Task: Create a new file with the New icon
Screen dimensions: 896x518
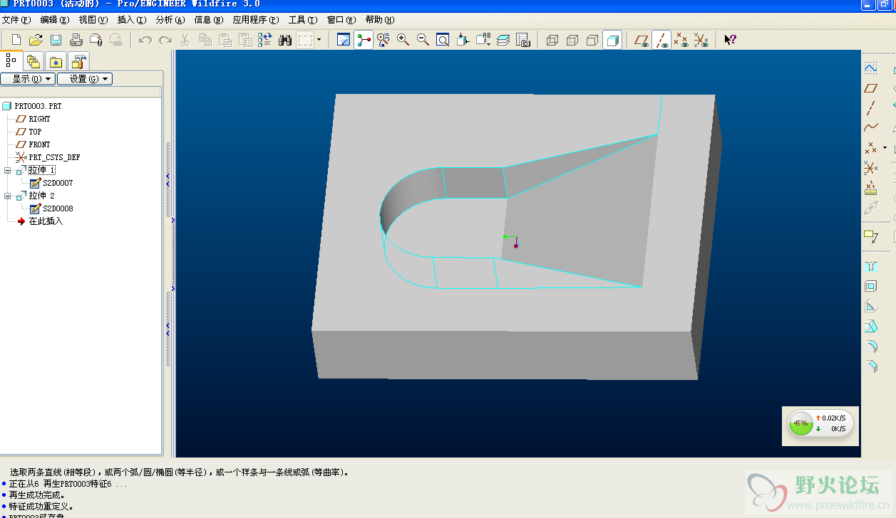Action: (x=16, y=40)
